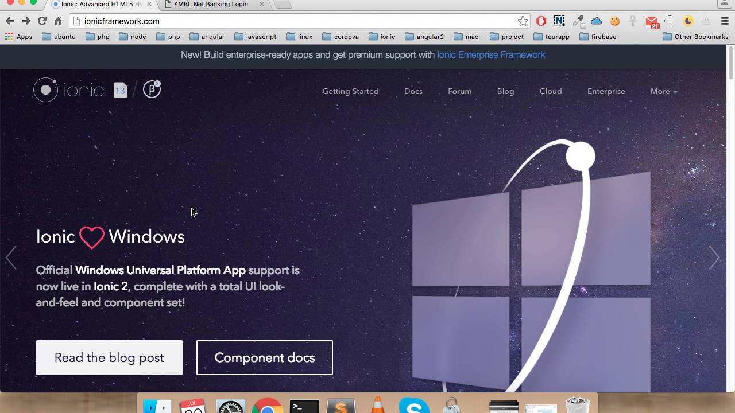Click the Component docs button
Viewport: 735px width, 413px height.
coord(265,357)
